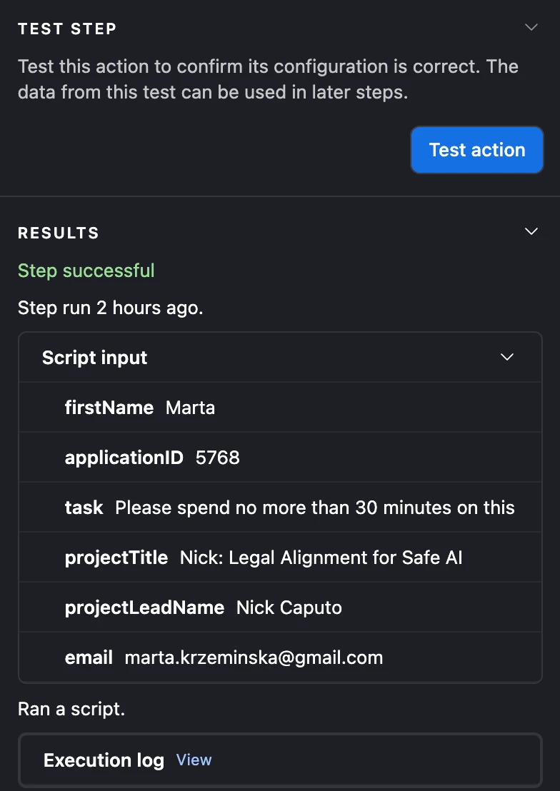Open the Execution log View link

click(x=194, y=760)
